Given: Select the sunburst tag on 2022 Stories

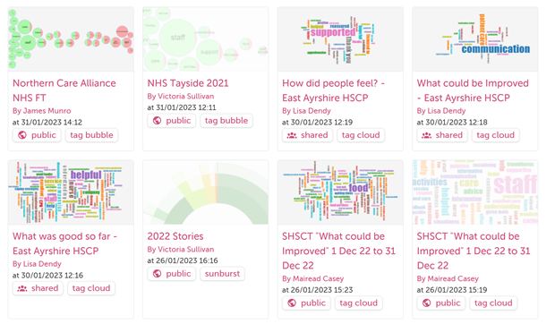Looking at the screenshot, I should (222, 274).
